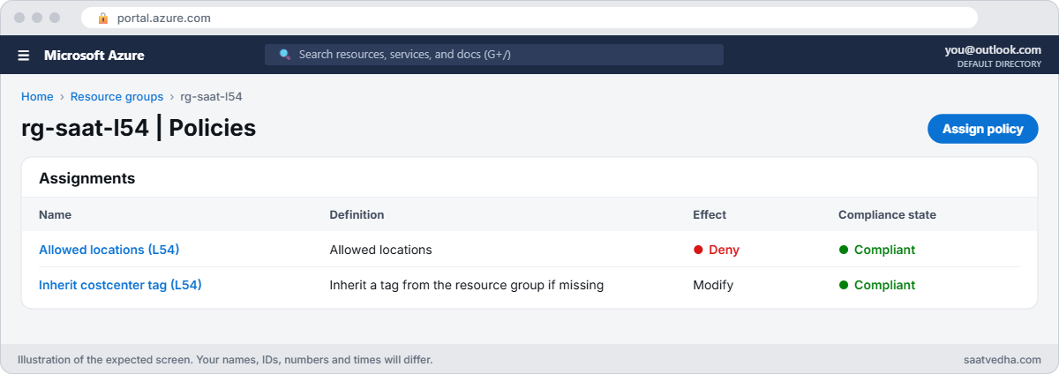Click the Allowed locations definition cell

(380, 250)
